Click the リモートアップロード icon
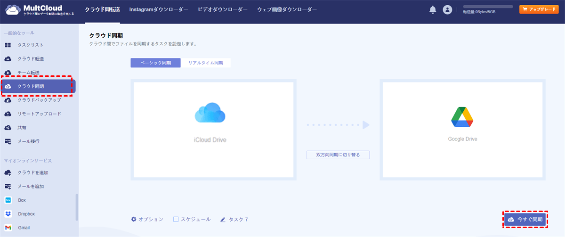Viewport: 565px width, 237px height. [8, 114]
